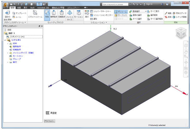The image size is (190, 130).
Task: Click 選択解除 deselect
Action: [x=152, y=15]
